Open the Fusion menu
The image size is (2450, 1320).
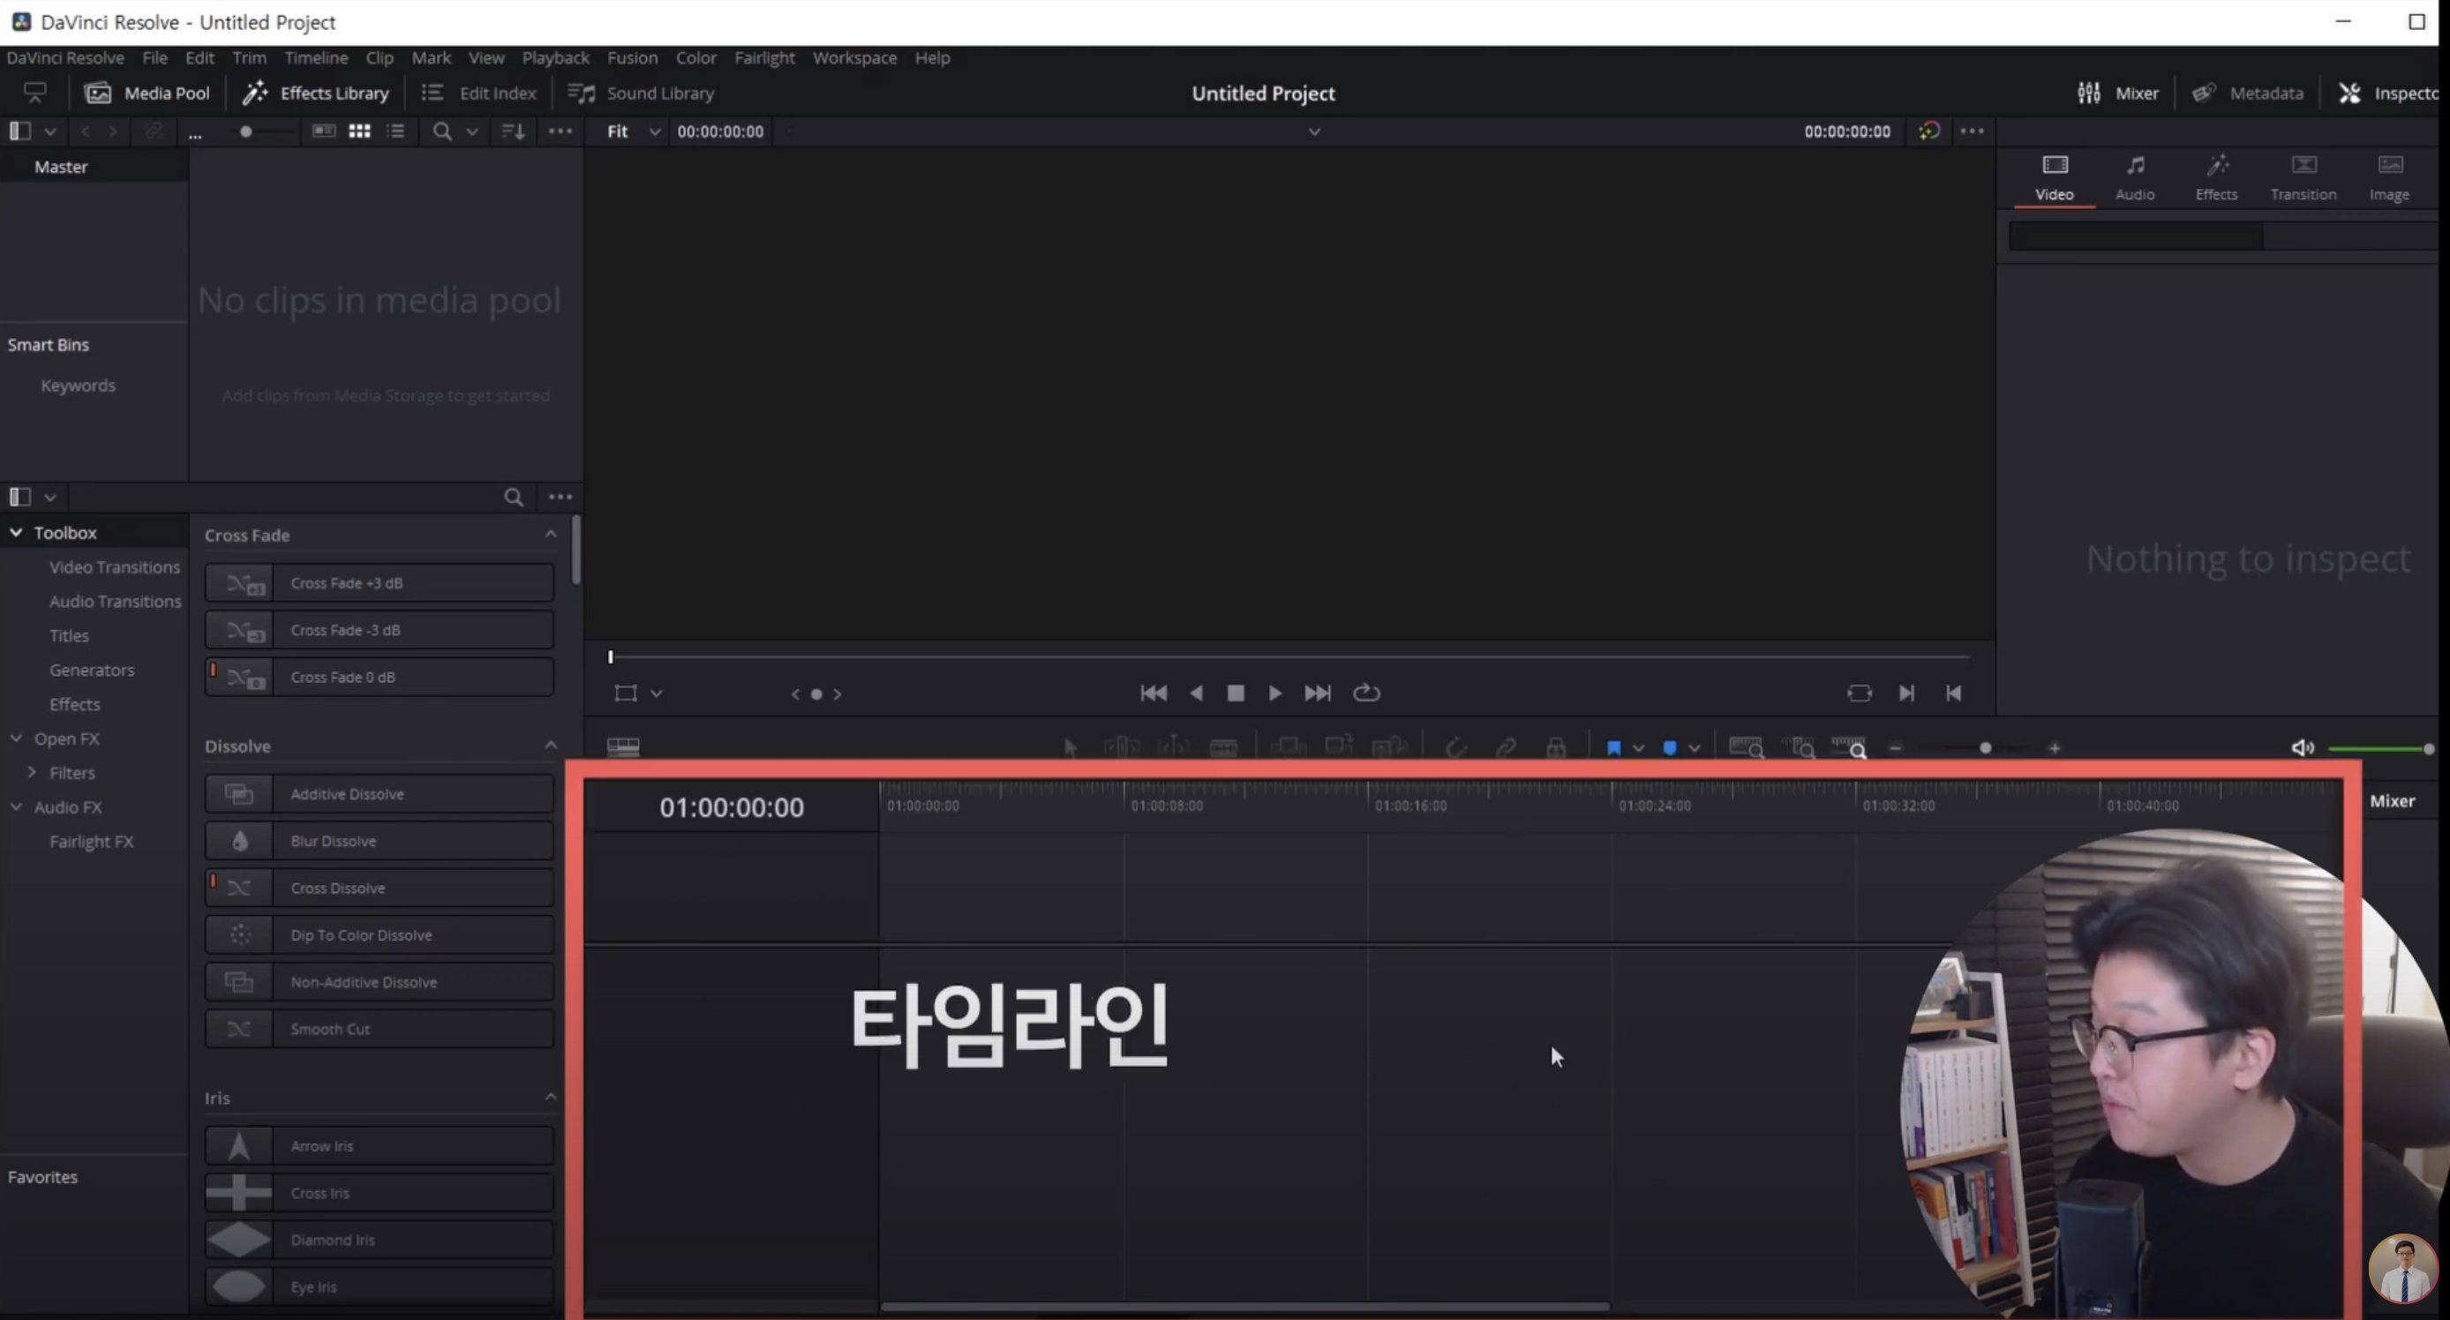pos(632,58)
